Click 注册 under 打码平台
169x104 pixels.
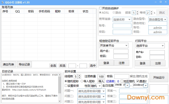click(x=158, y=63)
